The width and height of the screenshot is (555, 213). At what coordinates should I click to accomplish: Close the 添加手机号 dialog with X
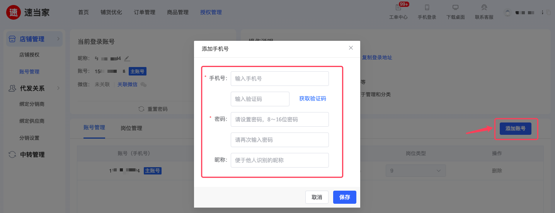[351, 48]
